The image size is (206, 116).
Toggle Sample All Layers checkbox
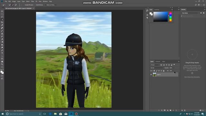24,5
